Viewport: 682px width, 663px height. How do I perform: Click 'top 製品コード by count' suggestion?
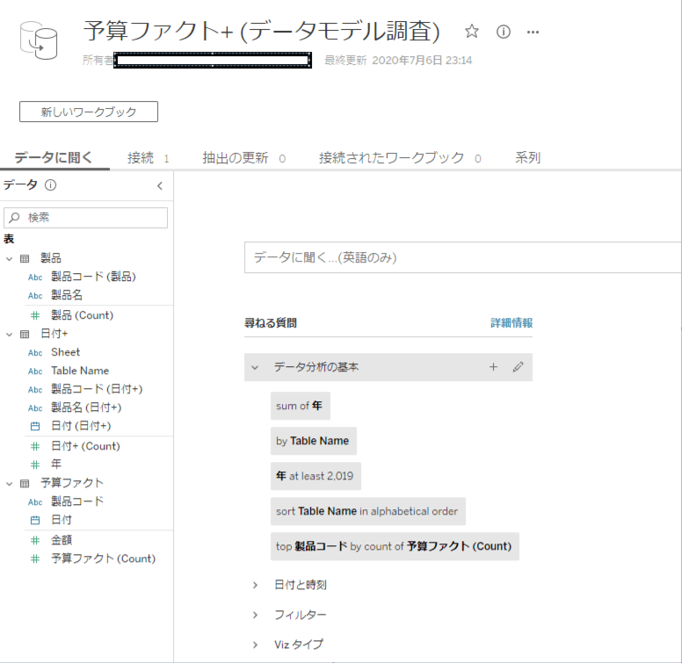pyautogui.click(x=395, y=546)
